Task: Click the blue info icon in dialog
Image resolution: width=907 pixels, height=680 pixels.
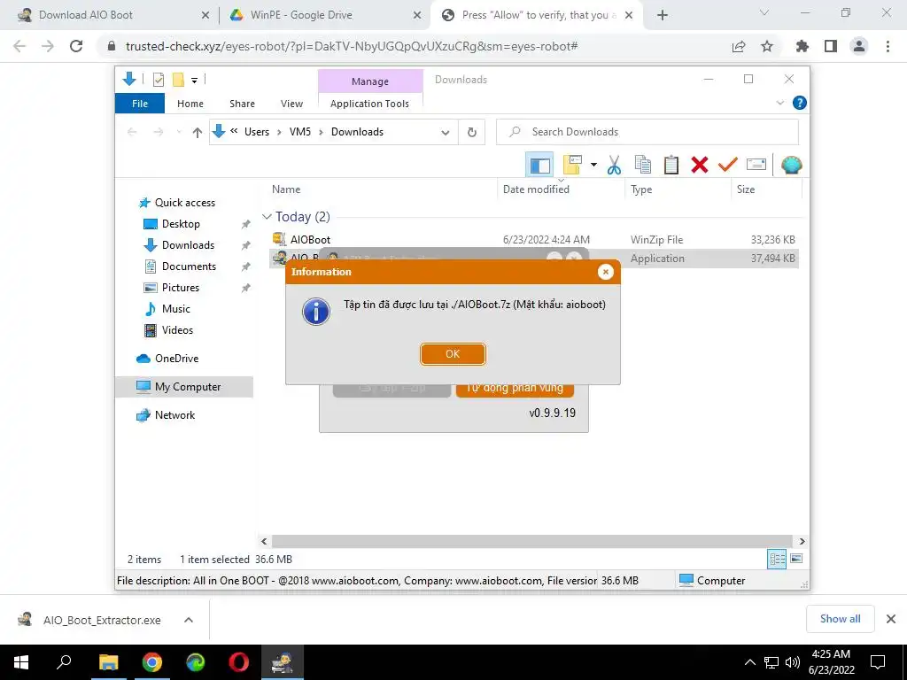Action: [316, 312]
